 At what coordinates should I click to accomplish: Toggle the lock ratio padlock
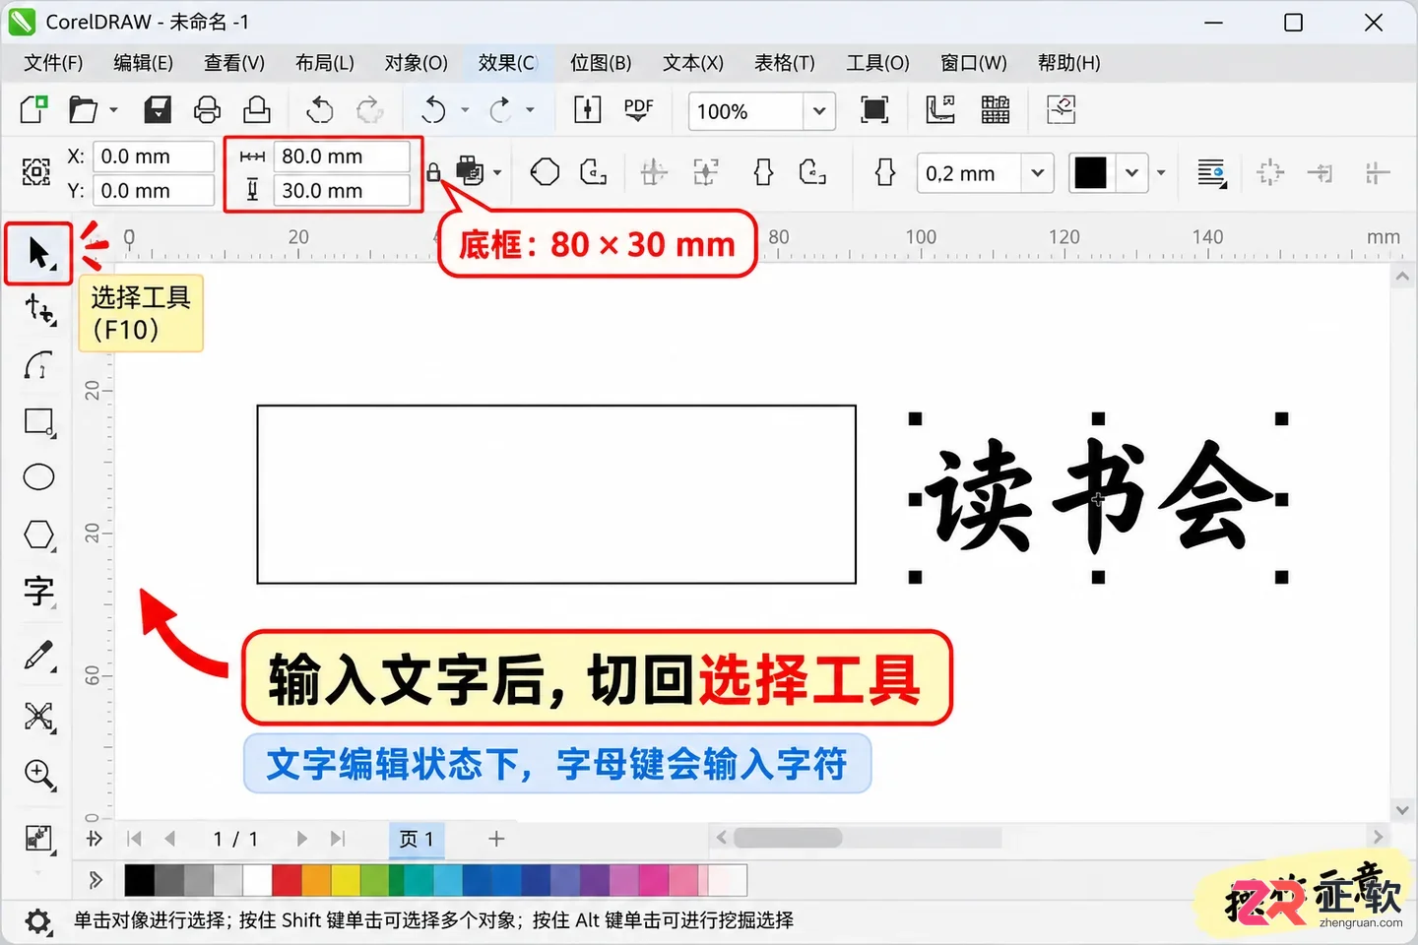coord(433,174)
